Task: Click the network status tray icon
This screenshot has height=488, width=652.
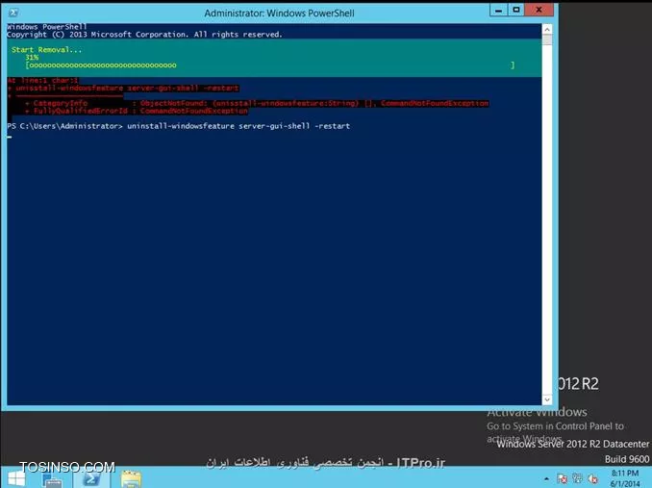Action: pos(577,478)
